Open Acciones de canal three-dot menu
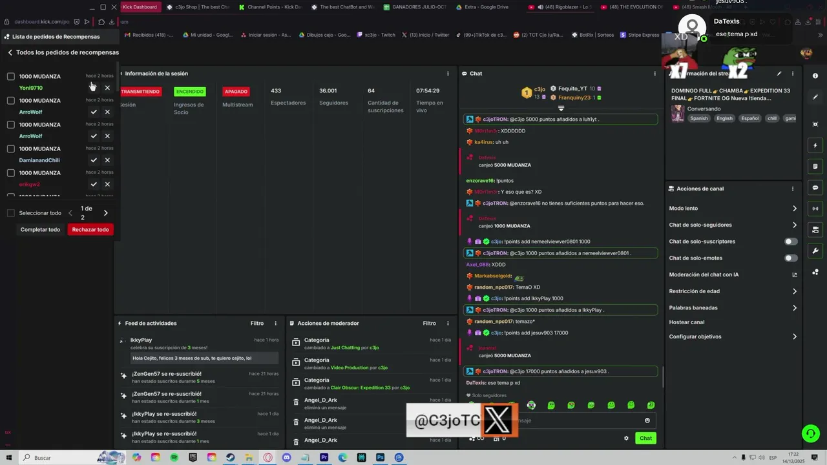827x465 pixels. tap(793, 189)
